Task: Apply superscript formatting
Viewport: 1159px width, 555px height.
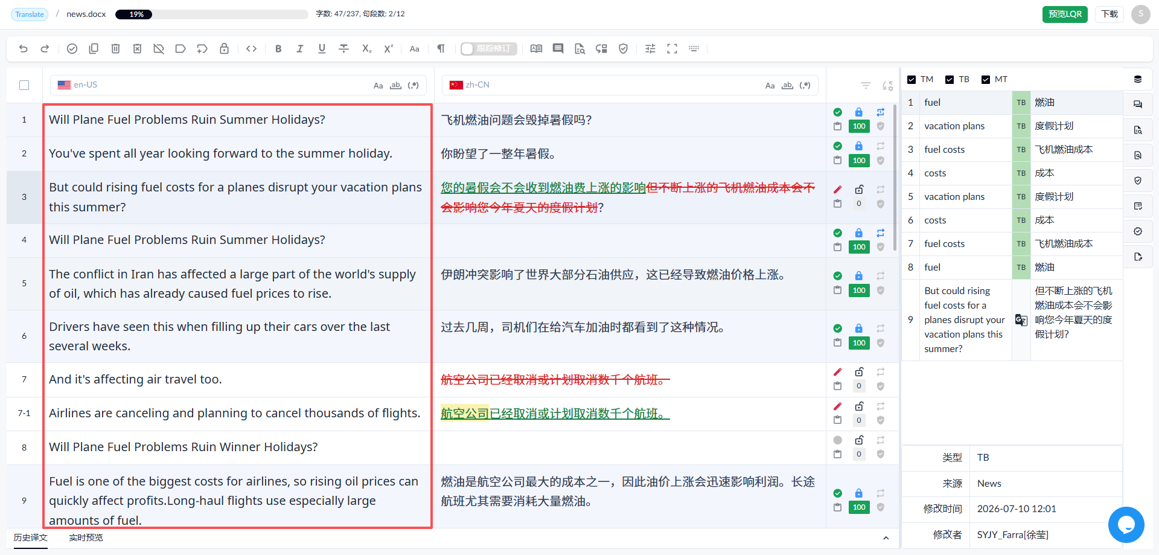Action: pos(388,49)
